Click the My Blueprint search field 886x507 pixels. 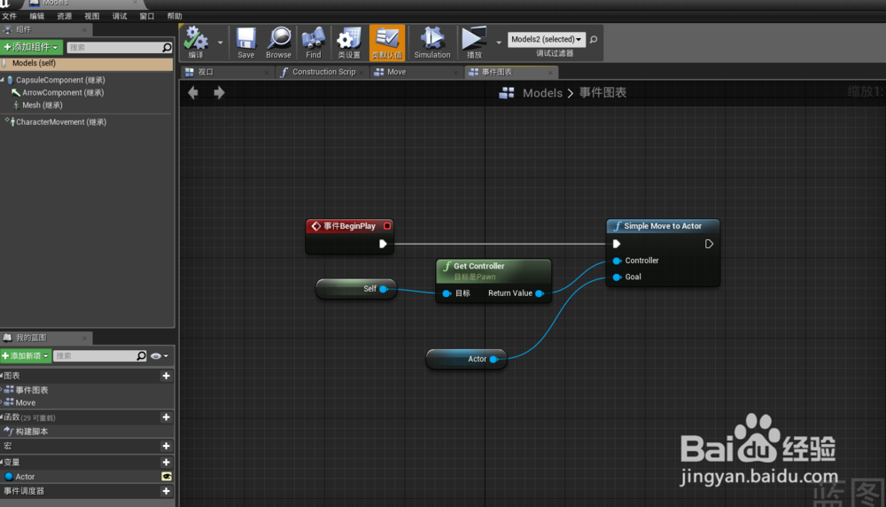point(100,355)
